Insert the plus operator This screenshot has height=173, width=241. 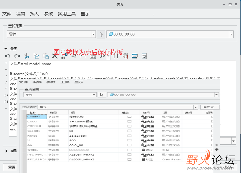[x=6, y=63]
